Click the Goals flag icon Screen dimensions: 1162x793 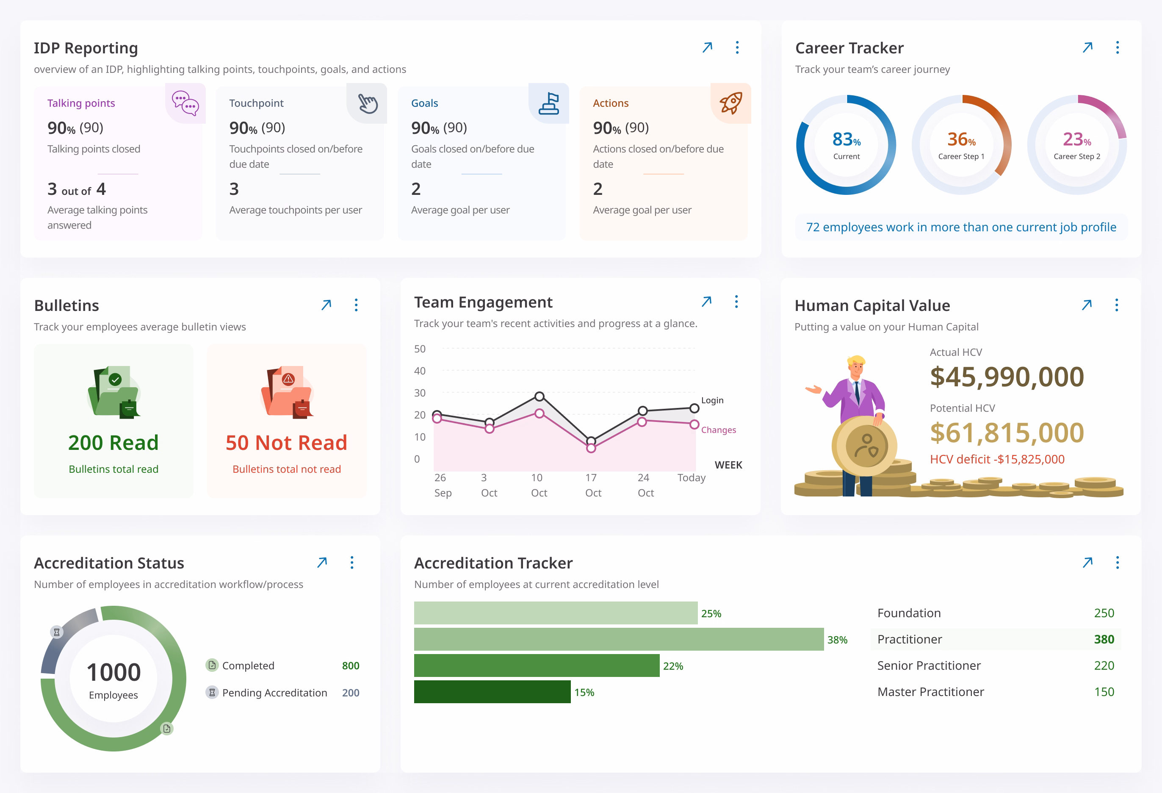(x=549, y=103)
